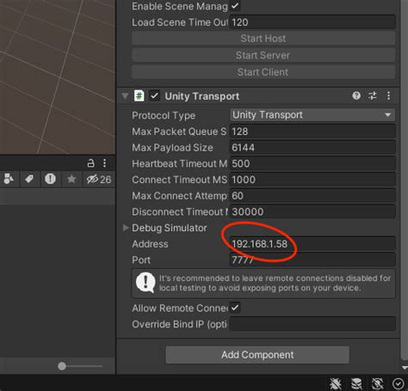Click the Start Host button

[263, 39]
